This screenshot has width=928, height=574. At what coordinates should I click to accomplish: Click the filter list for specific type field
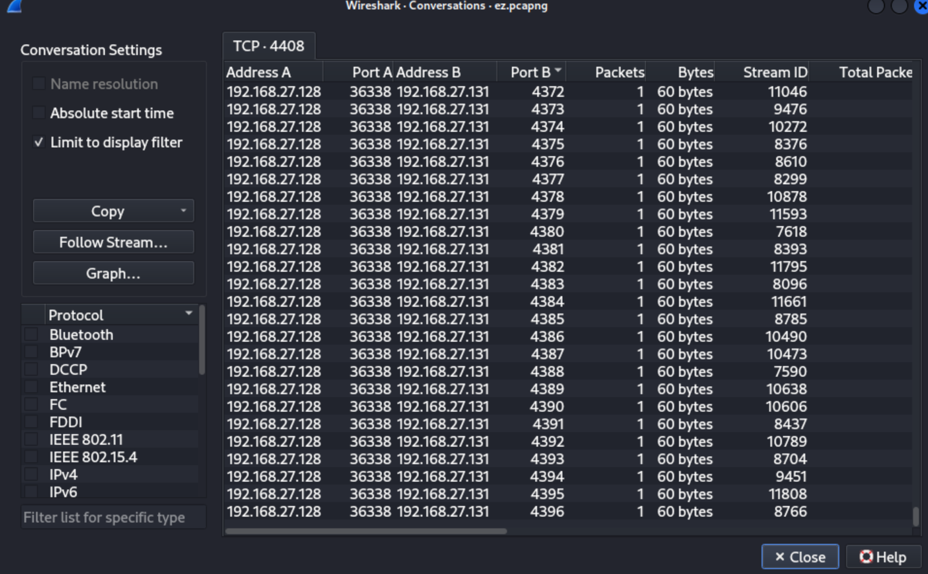coord(114,517)
